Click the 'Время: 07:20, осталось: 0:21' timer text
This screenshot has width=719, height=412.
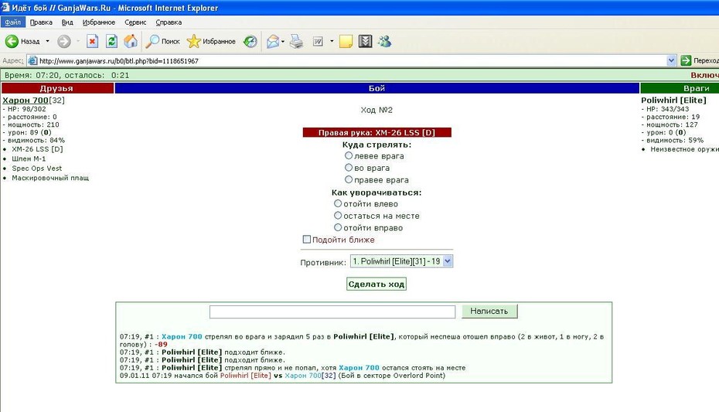67,75
